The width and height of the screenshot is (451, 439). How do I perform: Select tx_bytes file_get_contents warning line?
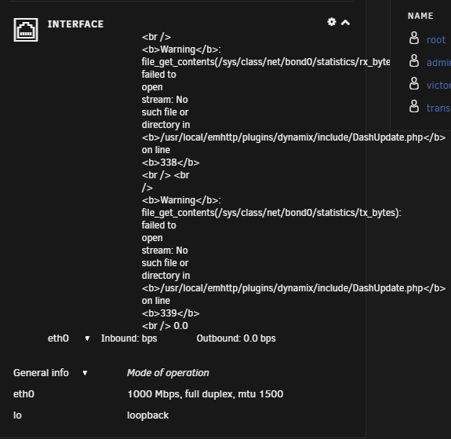coord(271,213)
